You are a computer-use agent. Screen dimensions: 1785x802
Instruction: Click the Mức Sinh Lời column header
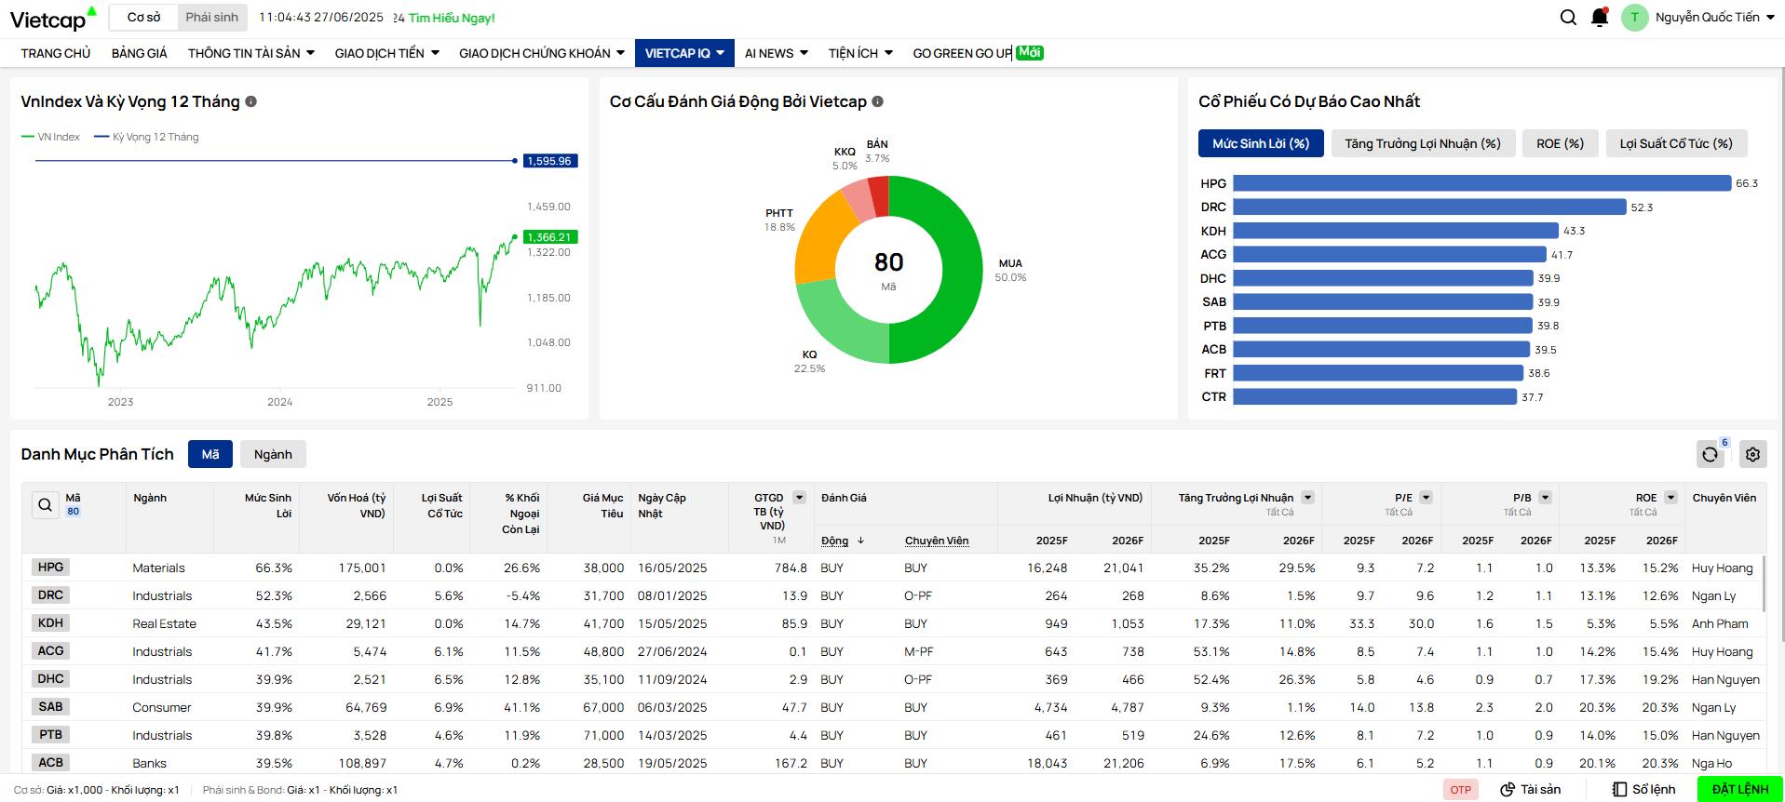tap(268, 505)
